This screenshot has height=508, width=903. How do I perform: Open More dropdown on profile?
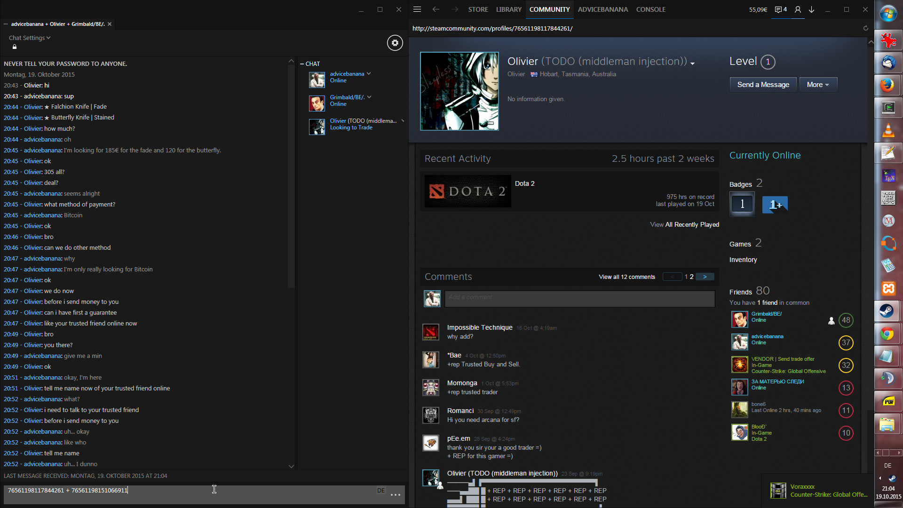818,85
